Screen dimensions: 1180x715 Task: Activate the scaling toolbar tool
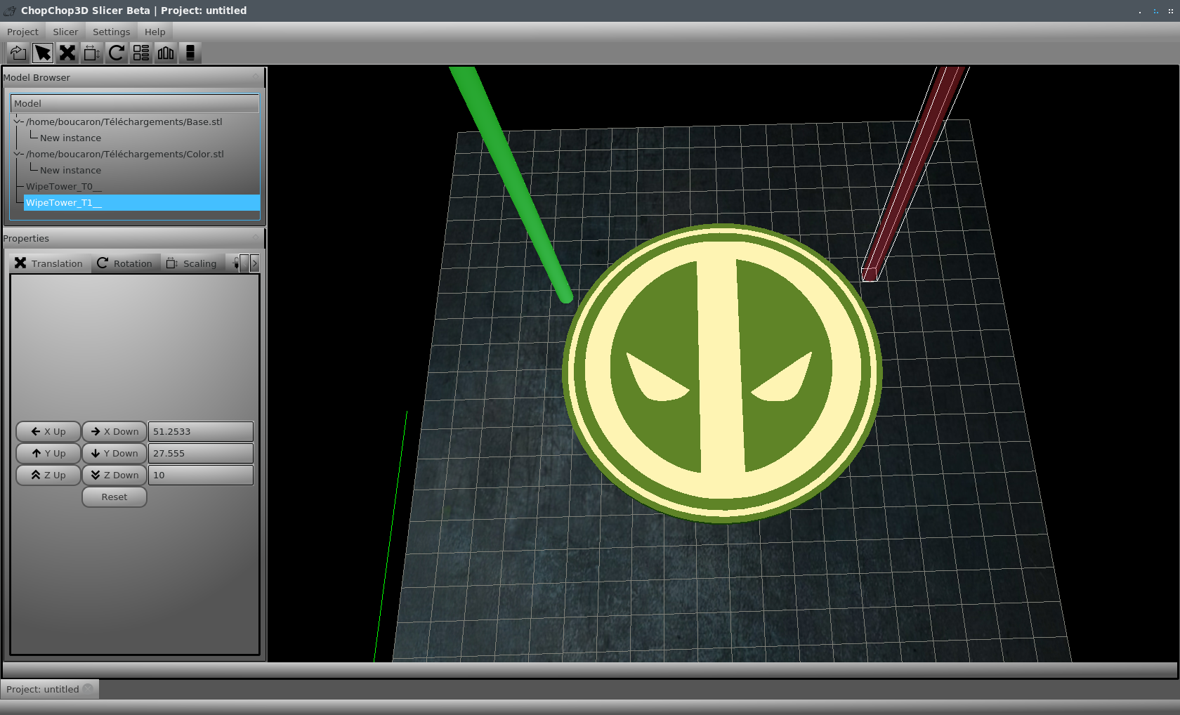[92, 53]
